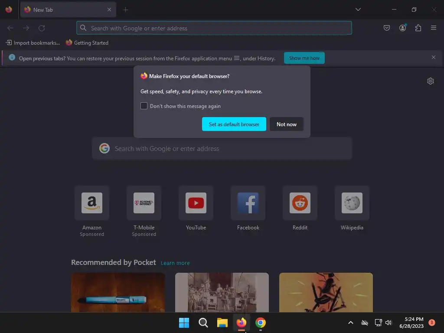The height and width of the screenshot is (333, 444).
Task: Follow the Pocket Learn more link
Action: point(175,263)
